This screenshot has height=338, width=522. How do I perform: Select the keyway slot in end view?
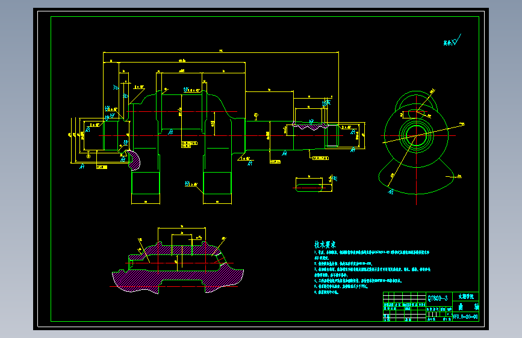click(416, 114)
